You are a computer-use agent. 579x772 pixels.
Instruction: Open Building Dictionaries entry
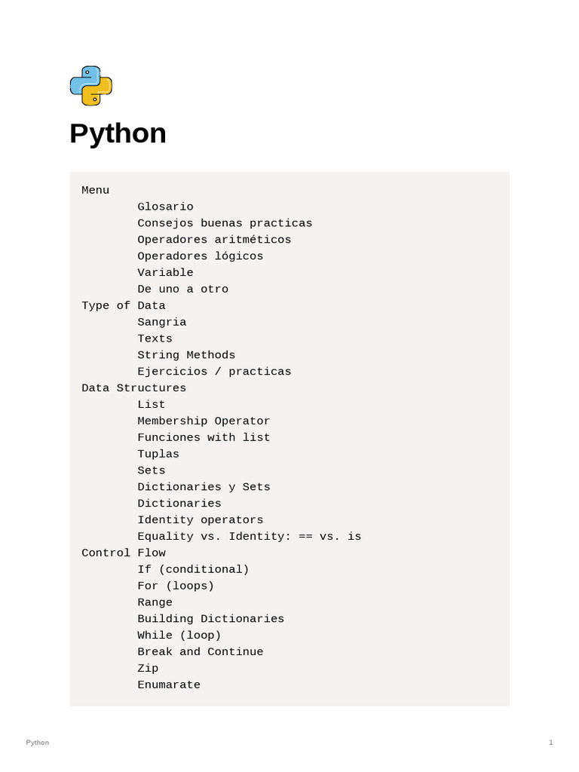[x=210, y=619]
